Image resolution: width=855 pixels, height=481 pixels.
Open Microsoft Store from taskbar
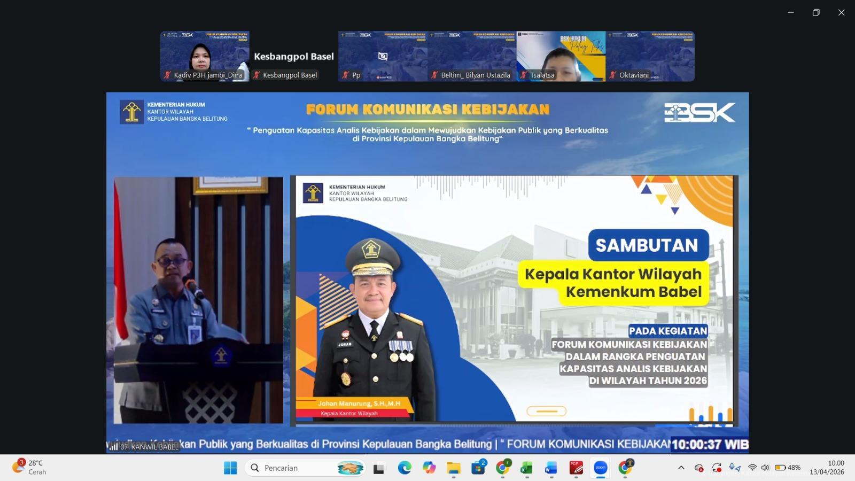point(478,468)
